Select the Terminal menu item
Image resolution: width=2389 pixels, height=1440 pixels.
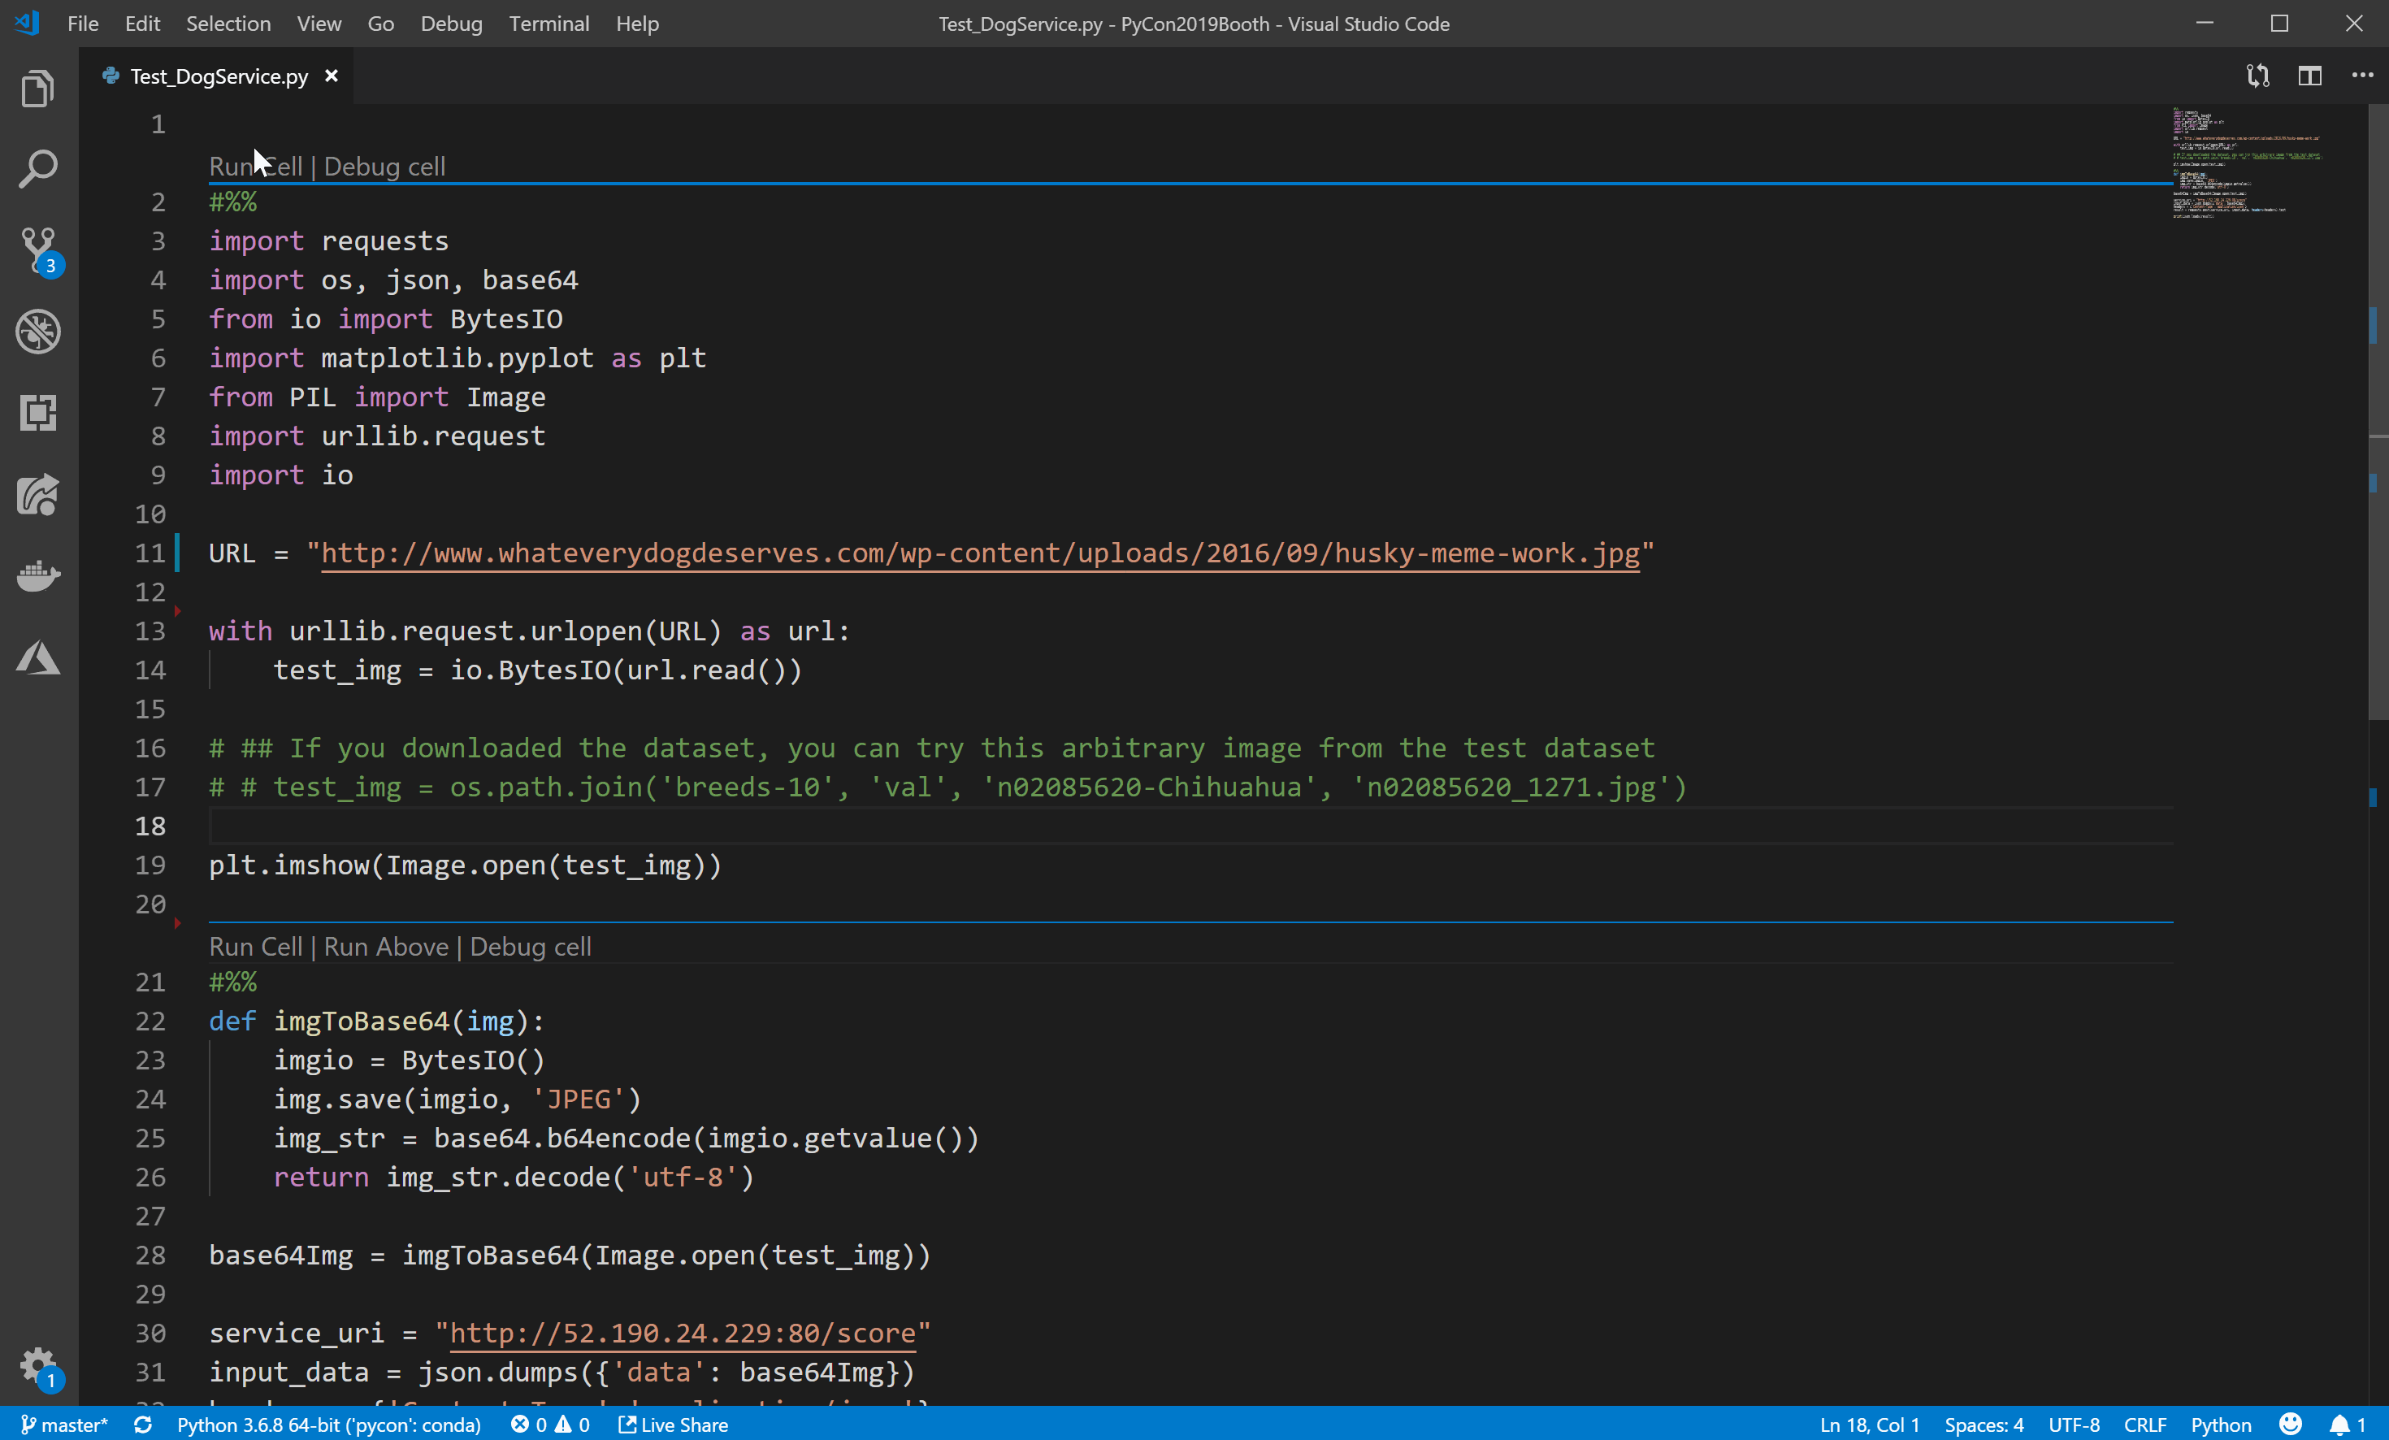point(548,22)
